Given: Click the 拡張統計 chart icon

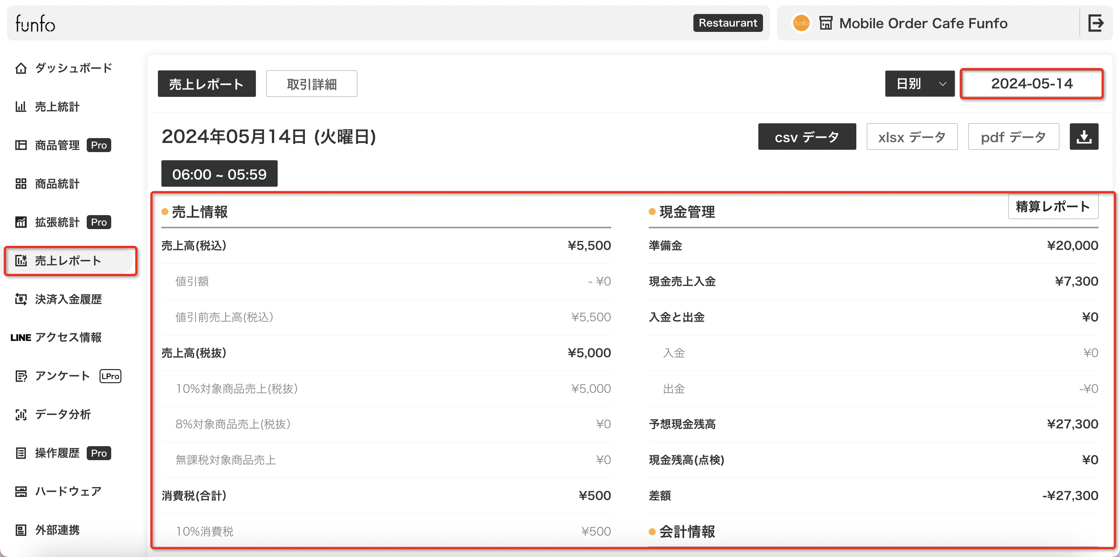Looking at the screenshot, I should point(21,222).
